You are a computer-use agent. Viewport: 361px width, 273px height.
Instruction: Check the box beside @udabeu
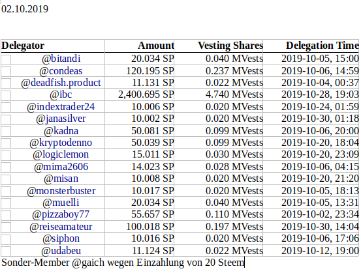pos(6,251)
